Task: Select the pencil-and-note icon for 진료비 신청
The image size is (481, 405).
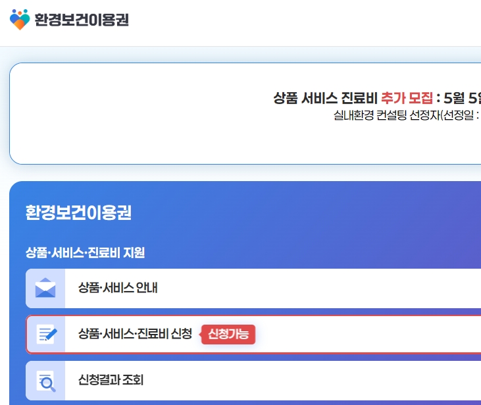Action: 47,334
